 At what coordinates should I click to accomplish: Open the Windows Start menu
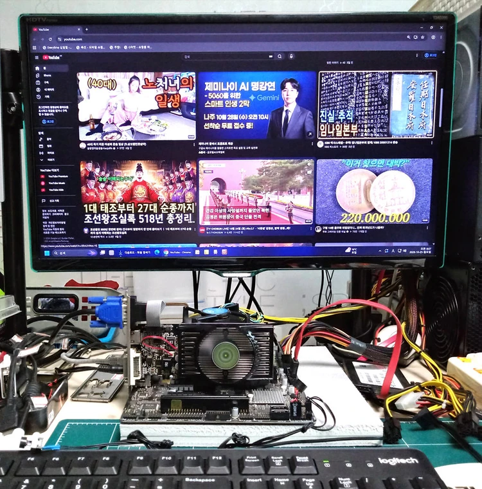[47, 254]
